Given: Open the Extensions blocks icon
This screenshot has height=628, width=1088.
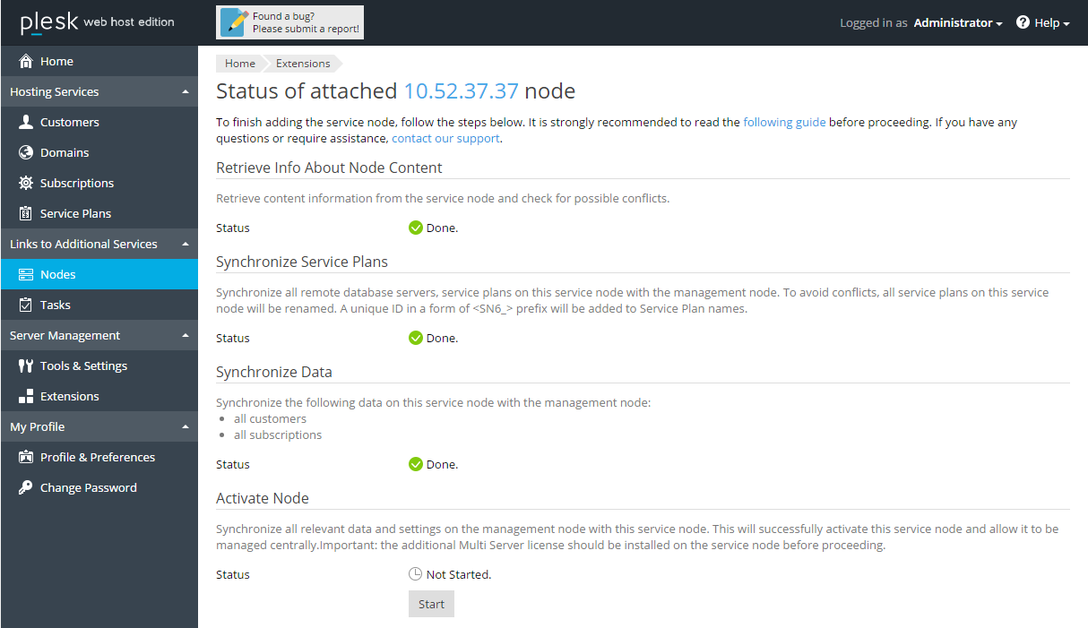Looking at the screenshot, I should pyautogui.click(x=26, y=397).
